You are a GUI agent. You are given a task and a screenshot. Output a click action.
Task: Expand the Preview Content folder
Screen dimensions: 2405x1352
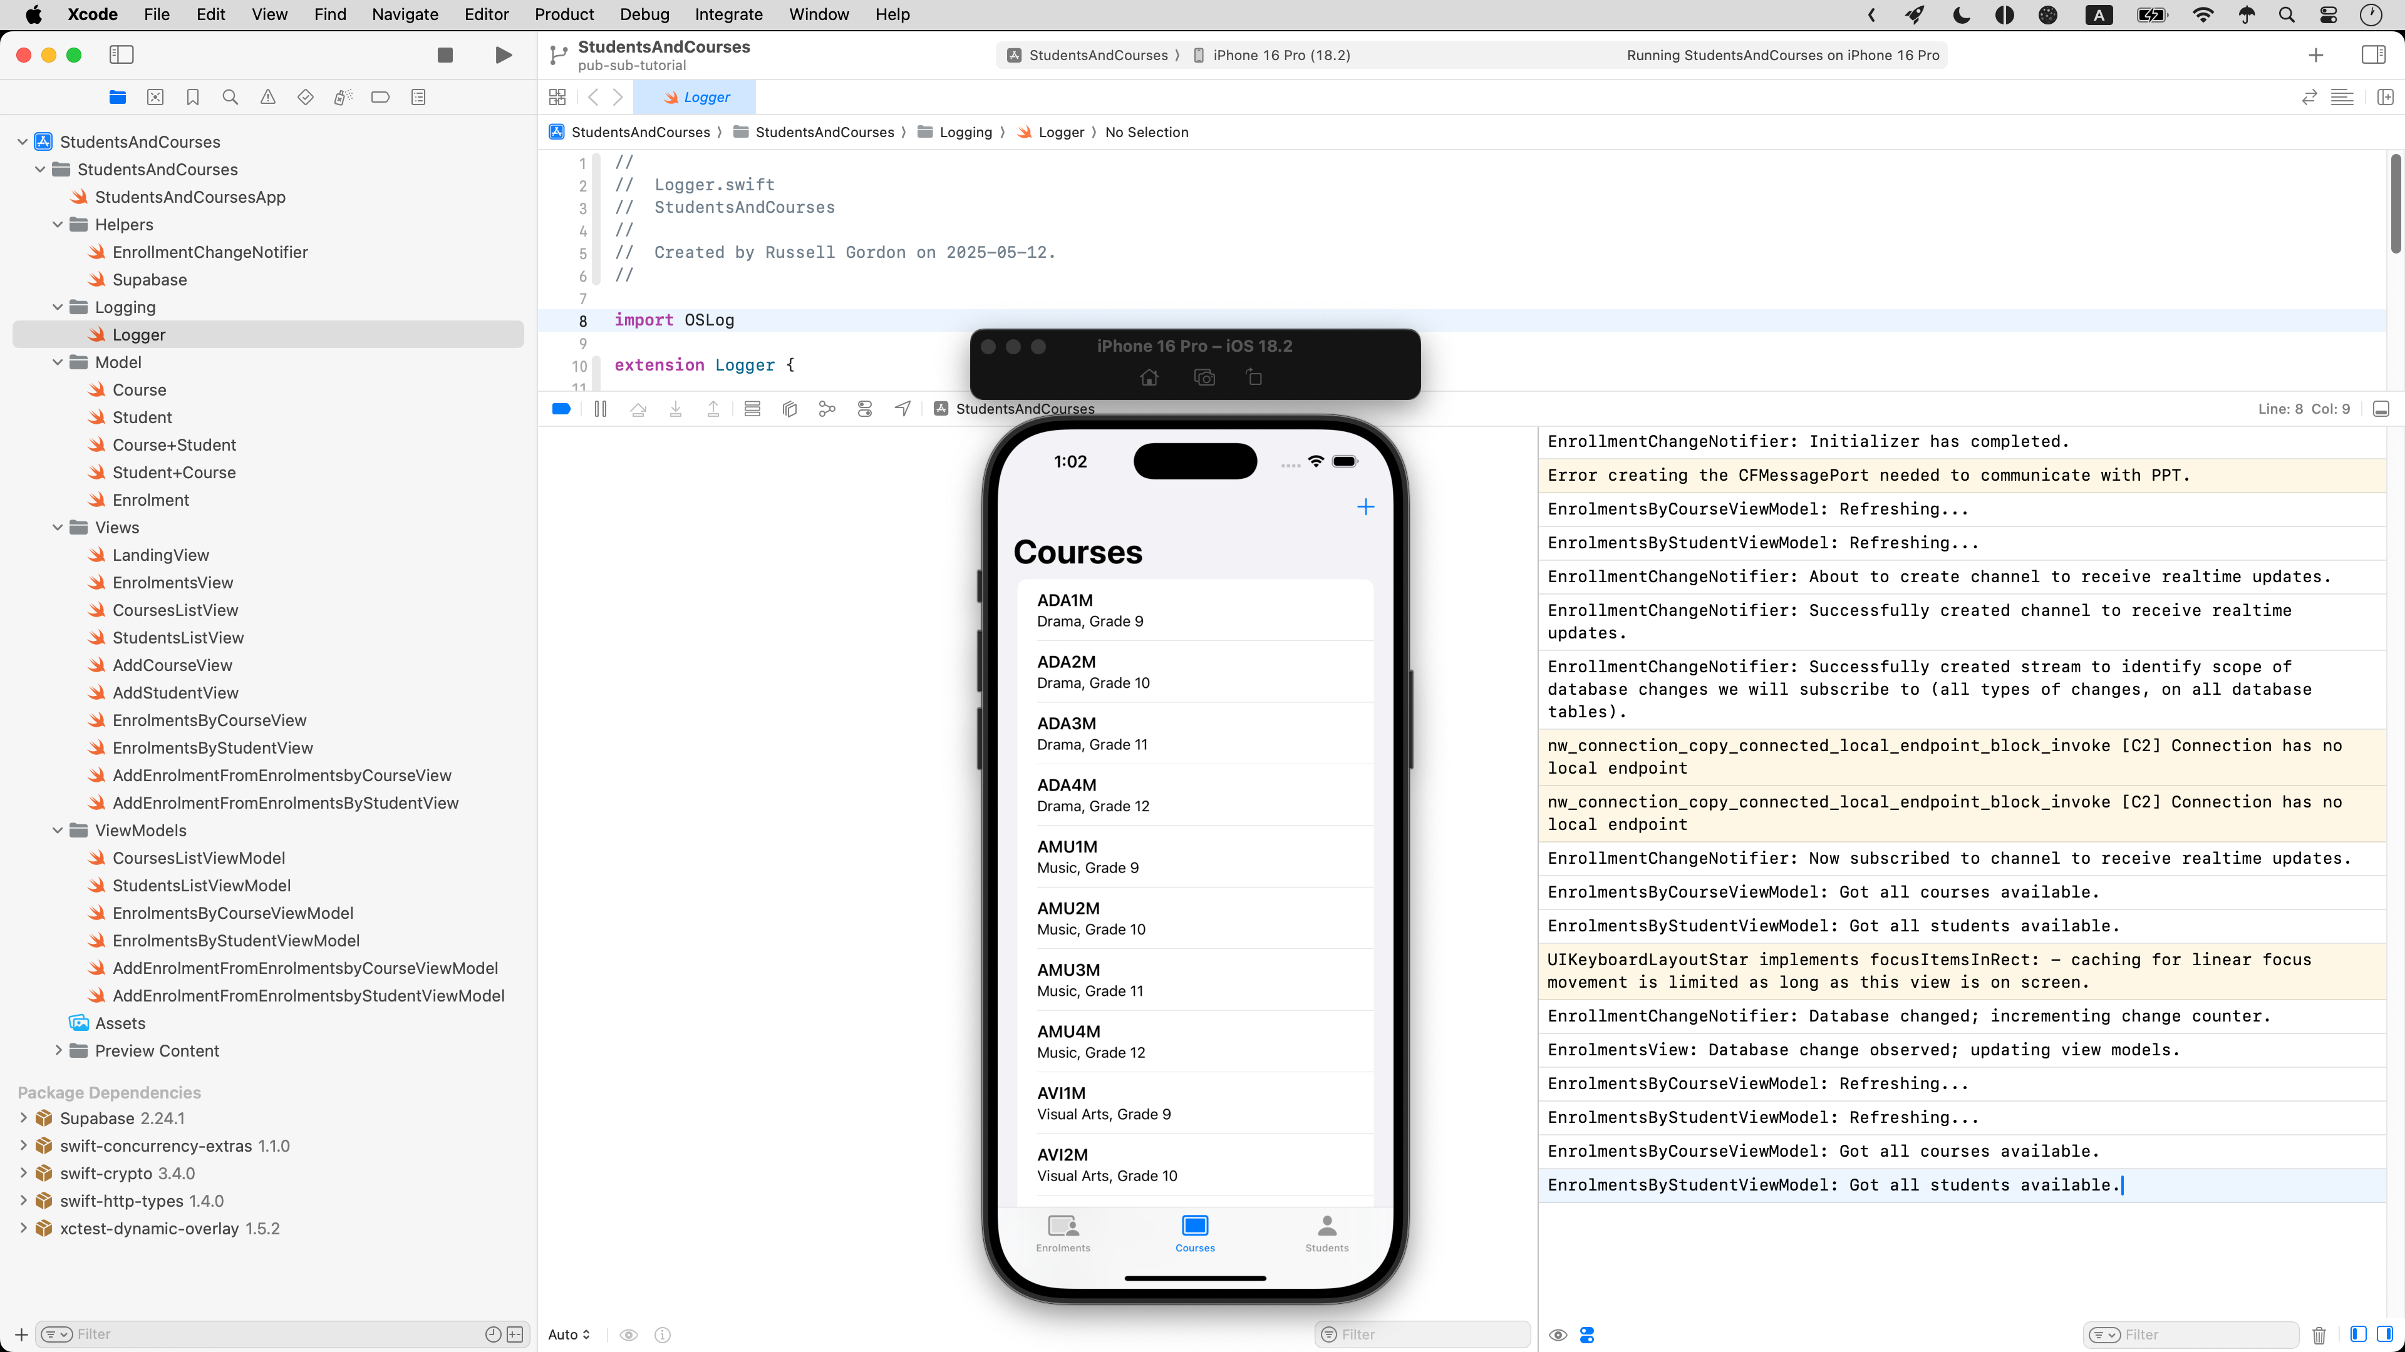(x=58, y=1051)
